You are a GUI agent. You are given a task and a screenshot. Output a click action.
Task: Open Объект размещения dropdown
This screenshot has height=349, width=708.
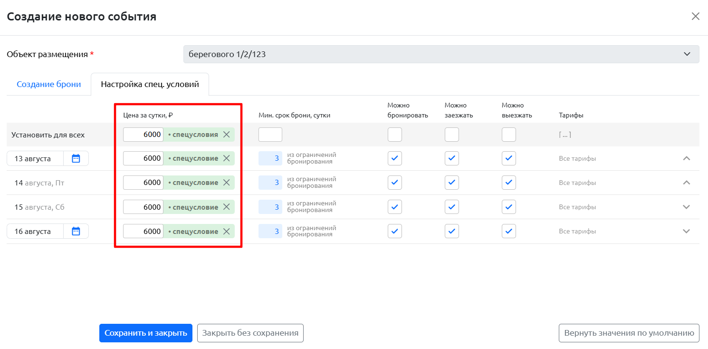[441, 54]
